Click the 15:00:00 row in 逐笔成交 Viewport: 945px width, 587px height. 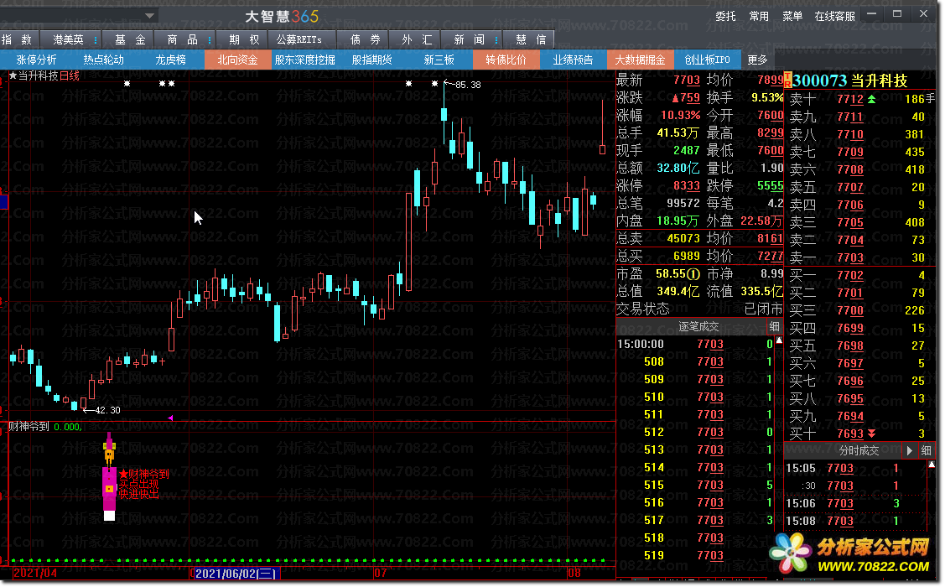pyautogui.click(x=695, y=344)
